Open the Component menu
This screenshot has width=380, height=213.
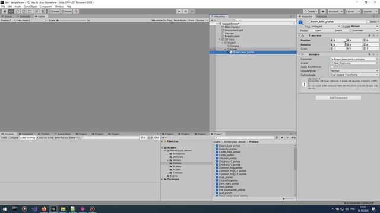(x=46, y=7)
